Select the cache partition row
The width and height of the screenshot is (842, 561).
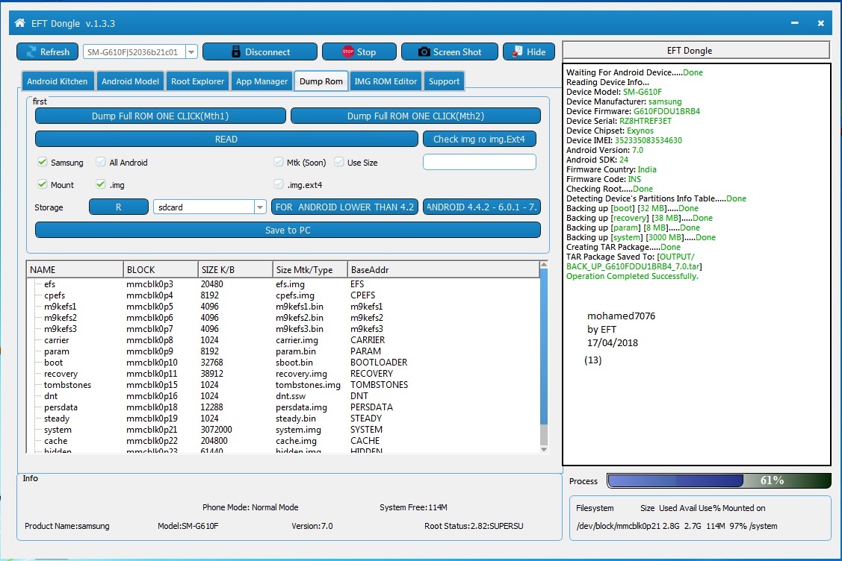click(283, 441)
